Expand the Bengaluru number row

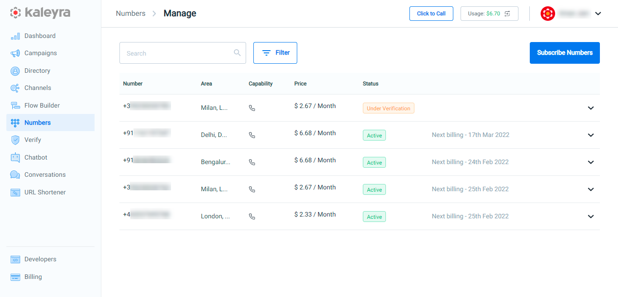pyautogui.click(x=590, y=162)
